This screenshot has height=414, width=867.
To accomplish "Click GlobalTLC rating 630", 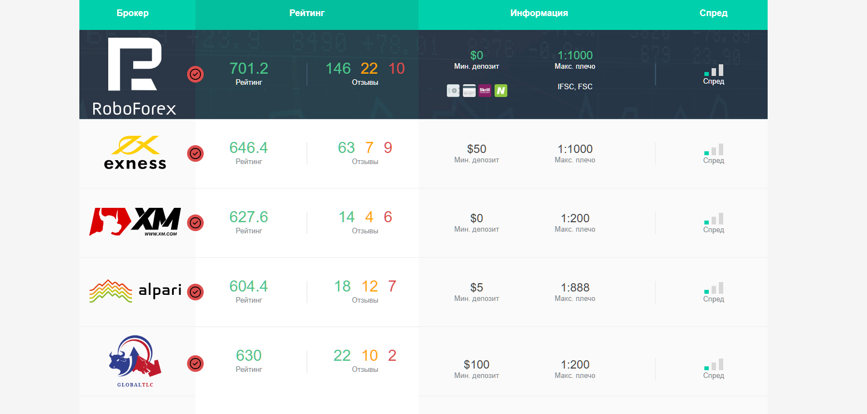I will (249, 356).
